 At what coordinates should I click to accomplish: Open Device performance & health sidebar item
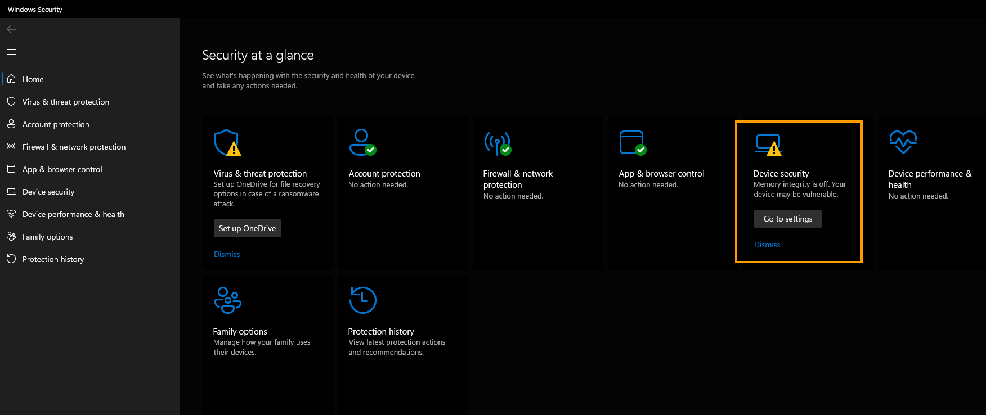[x=90, y=214]
